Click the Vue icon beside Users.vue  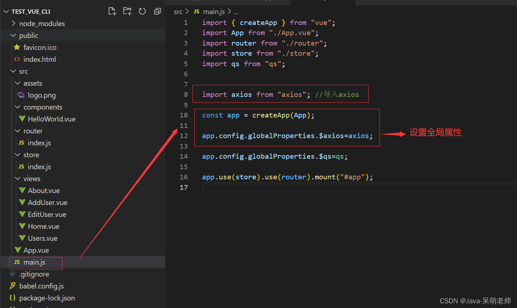tap(22, 238)
